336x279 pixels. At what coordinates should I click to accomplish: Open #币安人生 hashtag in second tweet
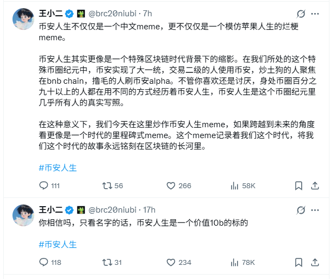pos(58,244)
